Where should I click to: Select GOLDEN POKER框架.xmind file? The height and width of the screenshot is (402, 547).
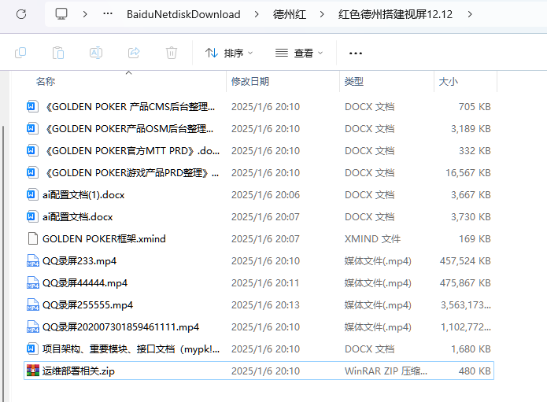pos(259,239)
